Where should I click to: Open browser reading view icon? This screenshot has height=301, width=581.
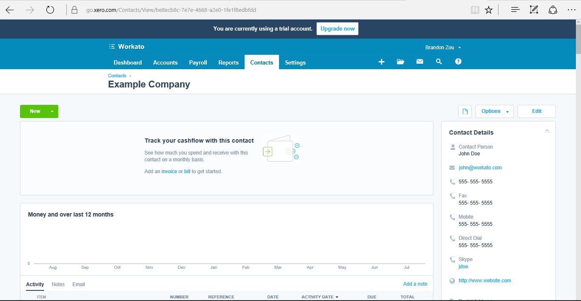(x=475, y=10)
